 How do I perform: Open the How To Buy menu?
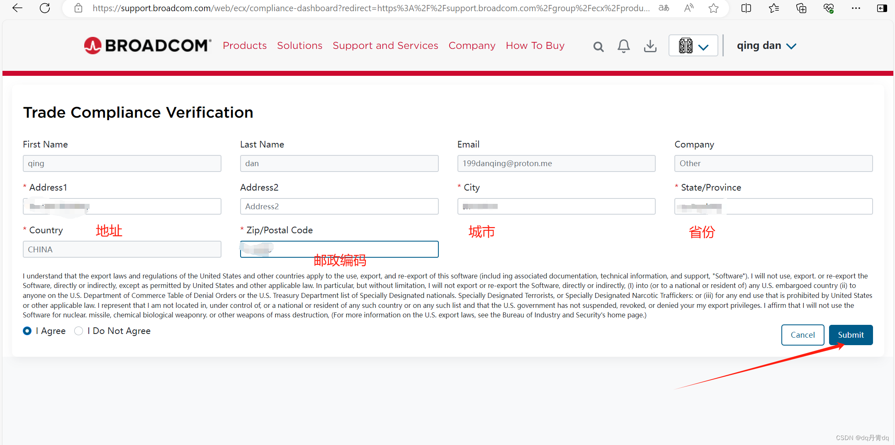click(535, 46)
